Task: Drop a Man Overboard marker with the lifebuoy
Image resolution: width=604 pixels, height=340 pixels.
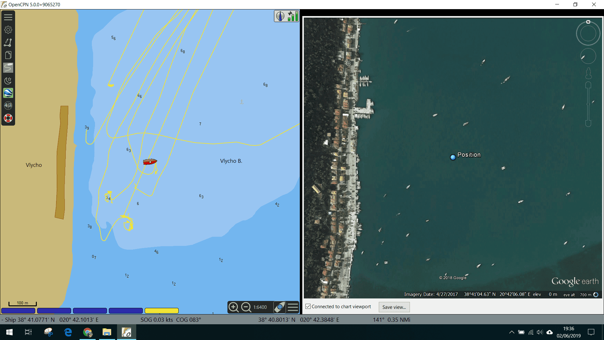Action: pyautogui.click(x=8, y=118)
